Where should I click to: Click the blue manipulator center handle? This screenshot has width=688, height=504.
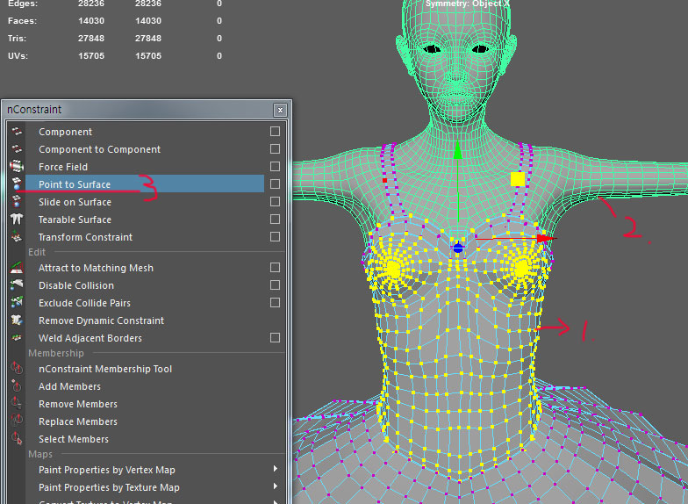tap(458, 248)
